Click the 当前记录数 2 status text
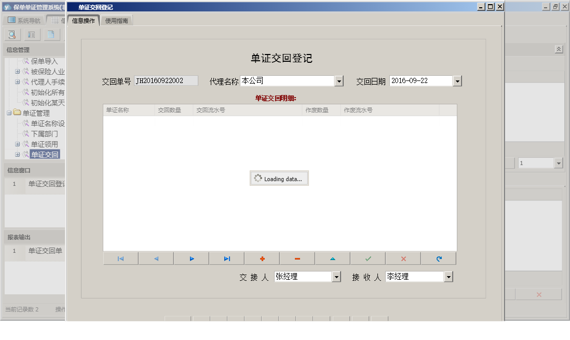570x340 pixels. click(21, 309)
